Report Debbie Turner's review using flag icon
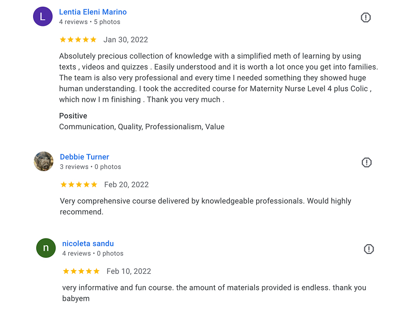This screenshot has width=414, height=311. point(366,162)
